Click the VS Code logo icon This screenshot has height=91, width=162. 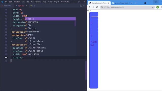(x=2, y=2)
